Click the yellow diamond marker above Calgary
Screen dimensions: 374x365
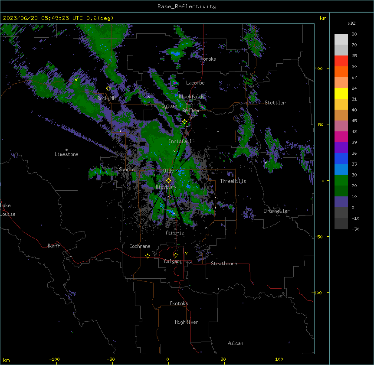point(176,255)
